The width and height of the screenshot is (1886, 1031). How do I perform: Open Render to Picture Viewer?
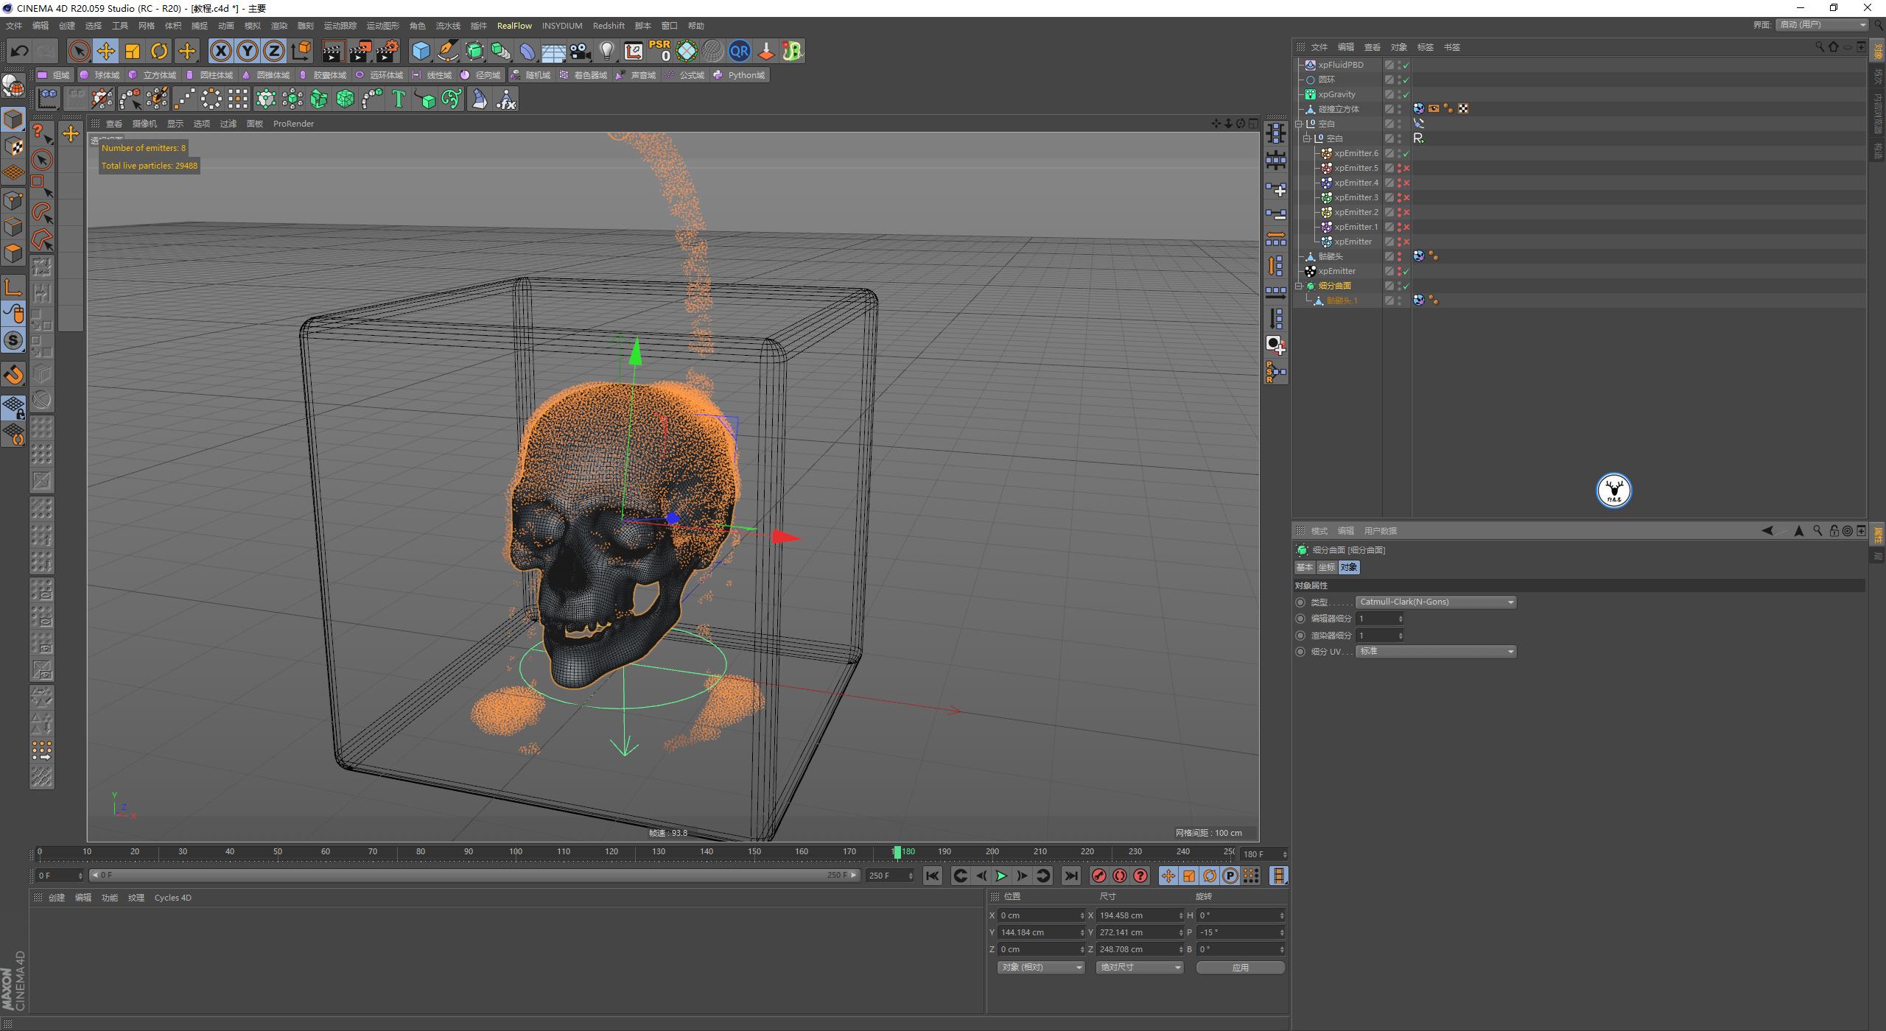pyautogui.click(x=360, y=51)
